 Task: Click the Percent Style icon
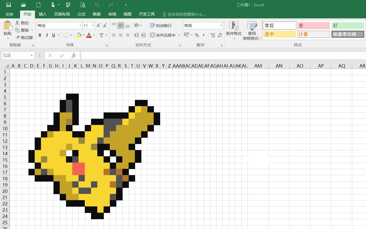197,35
